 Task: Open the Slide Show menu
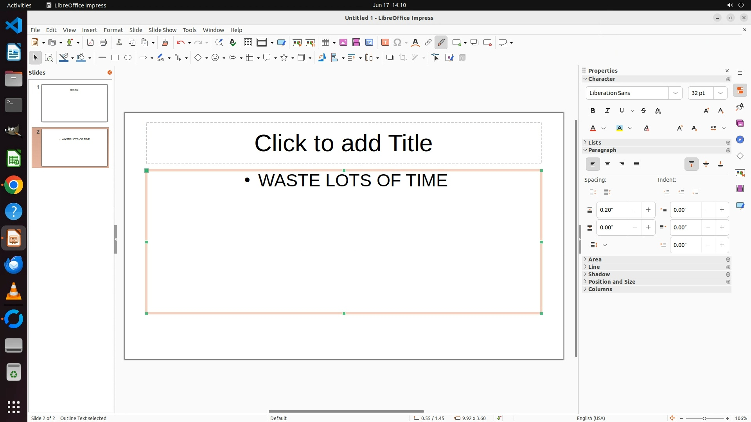(162, 30)
